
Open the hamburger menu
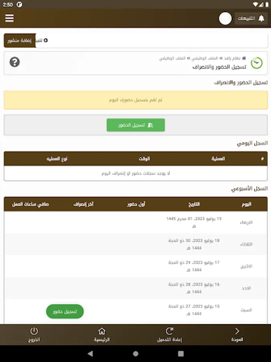coord(10,18)
